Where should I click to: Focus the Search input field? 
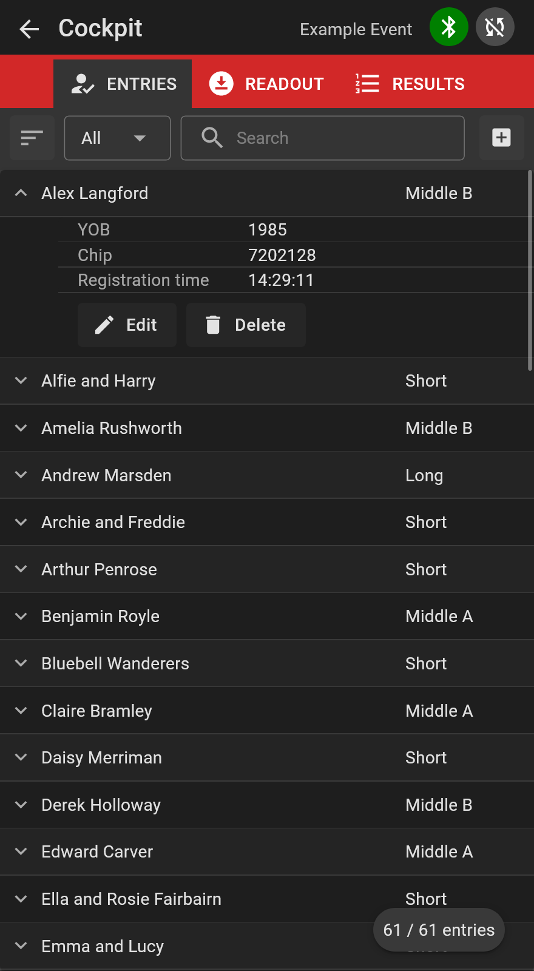[322, 138]
